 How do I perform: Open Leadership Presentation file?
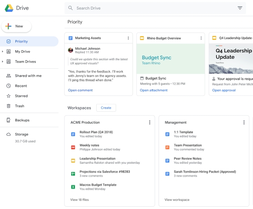point(110,161)
